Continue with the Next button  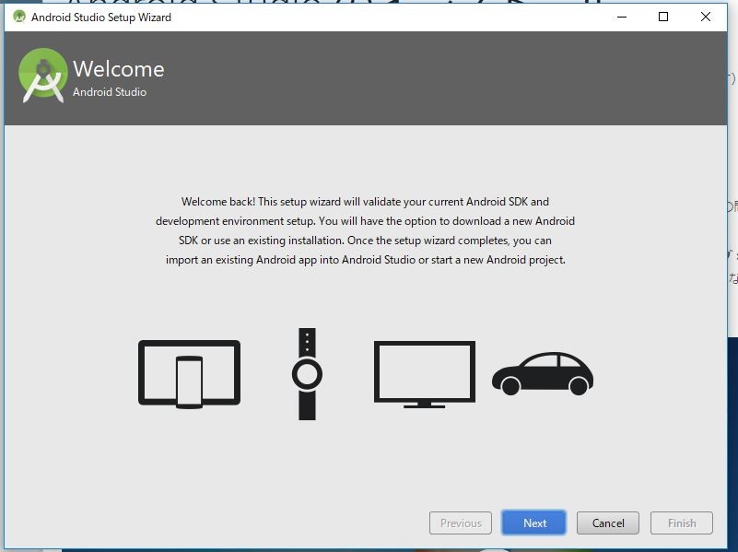click(x=533, y=523)
